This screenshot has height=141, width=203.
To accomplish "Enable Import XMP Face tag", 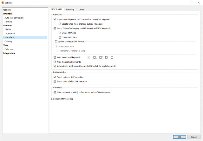I will coord(52,99).
